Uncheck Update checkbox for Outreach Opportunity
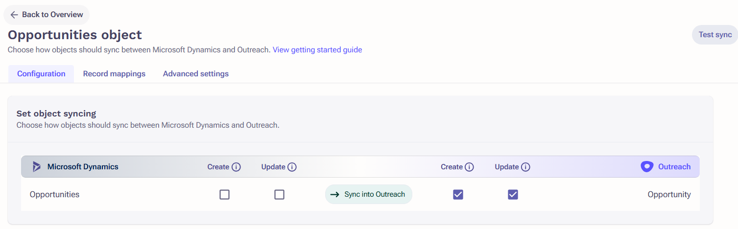 pyautogui.click(x=513, y=195)
